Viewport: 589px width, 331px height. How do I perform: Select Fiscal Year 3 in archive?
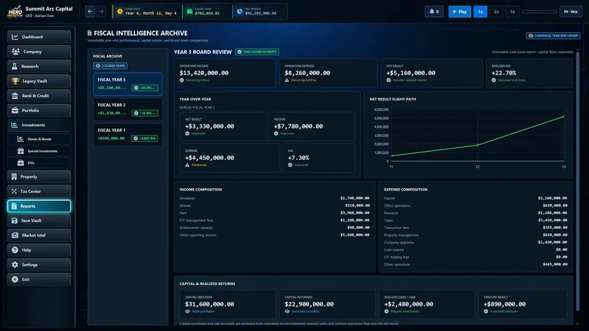click(x=127, y=83)
